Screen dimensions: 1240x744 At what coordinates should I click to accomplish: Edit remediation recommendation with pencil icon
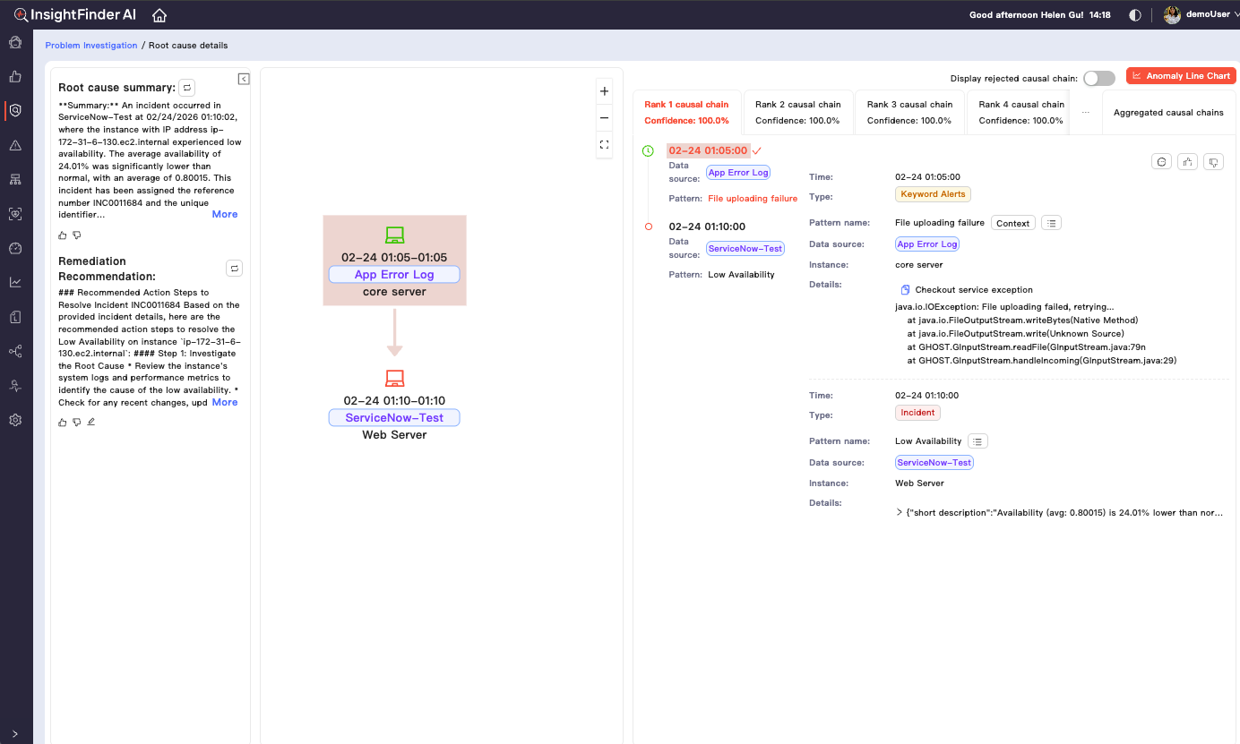pyautogui.click(x=90, y=422)
